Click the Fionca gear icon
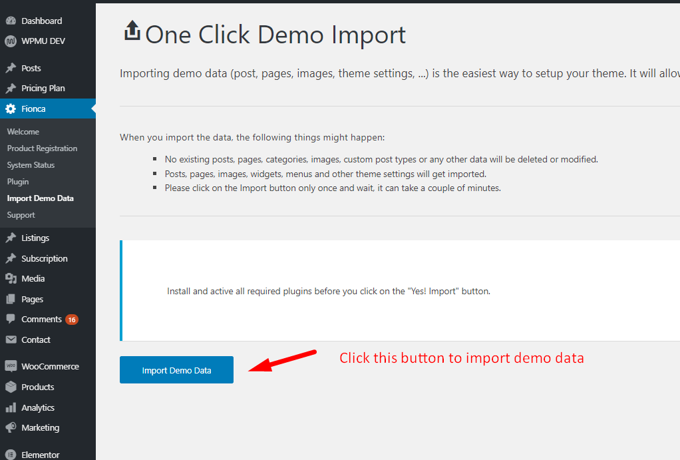 (x=12, y=108)
